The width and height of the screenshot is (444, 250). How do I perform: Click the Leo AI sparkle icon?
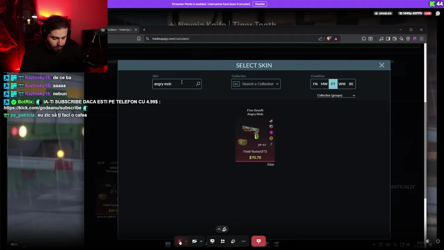[x=401, y=39]
